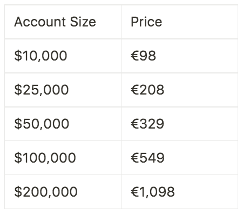The height and width of the screenshot is (215, 243).
Task: Click the euro sign before 98
Action: (x=135, y=56)
